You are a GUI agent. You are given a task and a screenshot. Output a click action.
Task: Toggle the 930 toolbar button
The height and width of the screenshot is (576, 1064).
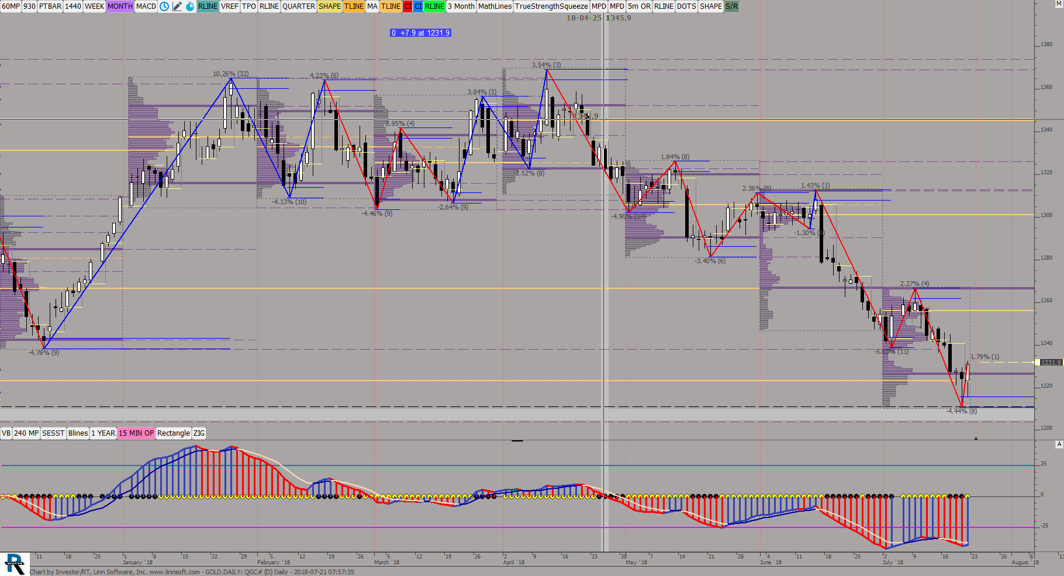tap(29, 6)
